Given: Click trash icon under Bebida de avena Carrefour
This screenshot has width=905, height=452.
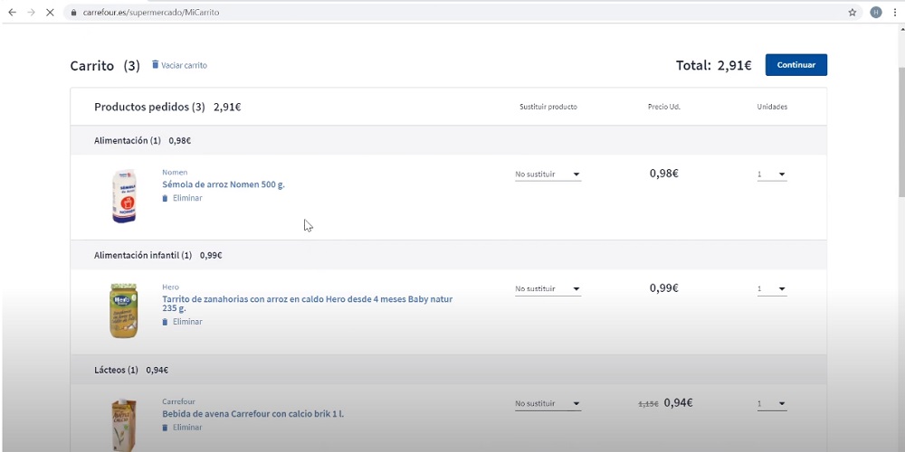Looking at the screenshot, I should point(165,428).
